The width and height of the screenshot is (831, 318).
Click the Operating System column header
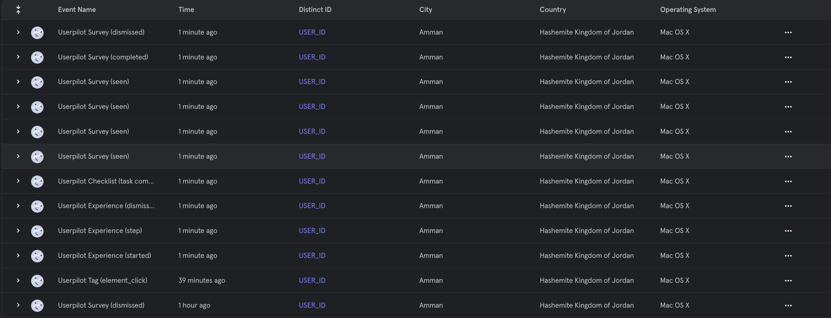coord(688,9)
